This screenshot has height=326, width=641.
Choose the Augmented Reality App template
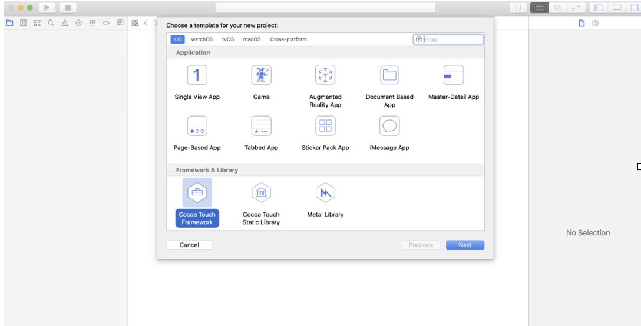325,86
